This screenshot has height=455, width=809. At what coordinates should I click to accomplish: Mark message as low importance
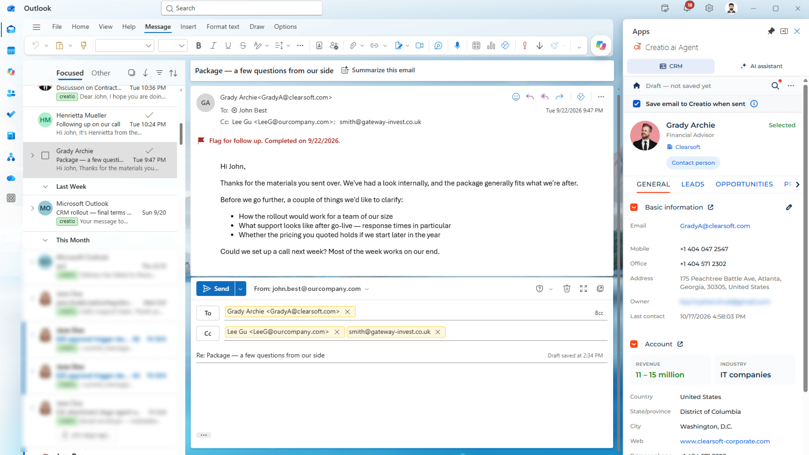[540, 46]
